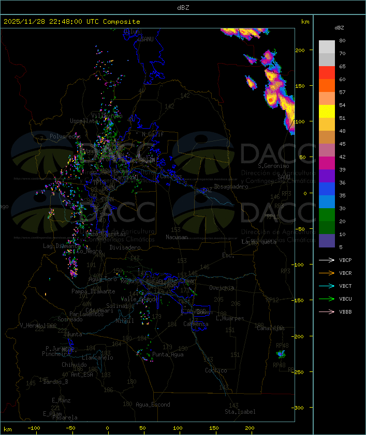Click the pink VBBB arrow in legend

click(x=327, y=312)
